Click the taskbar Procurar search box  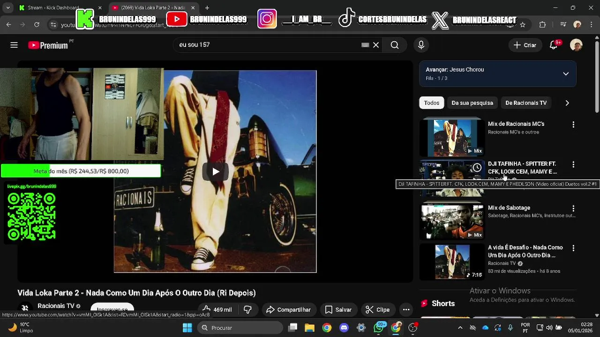[240, 328]
